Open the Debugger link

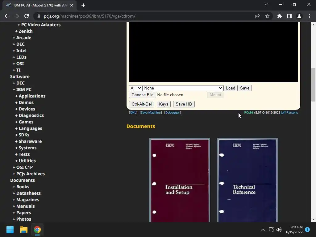click(x=173, y=112)
